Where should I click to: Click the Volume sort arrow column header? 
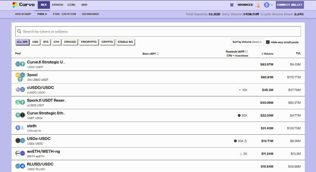267,54
